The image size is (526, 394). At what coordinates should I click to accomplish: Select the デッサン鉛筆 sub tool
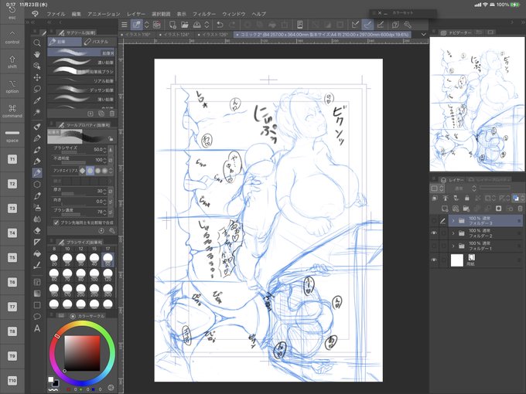pyautogui.click(x=81, y=90)
